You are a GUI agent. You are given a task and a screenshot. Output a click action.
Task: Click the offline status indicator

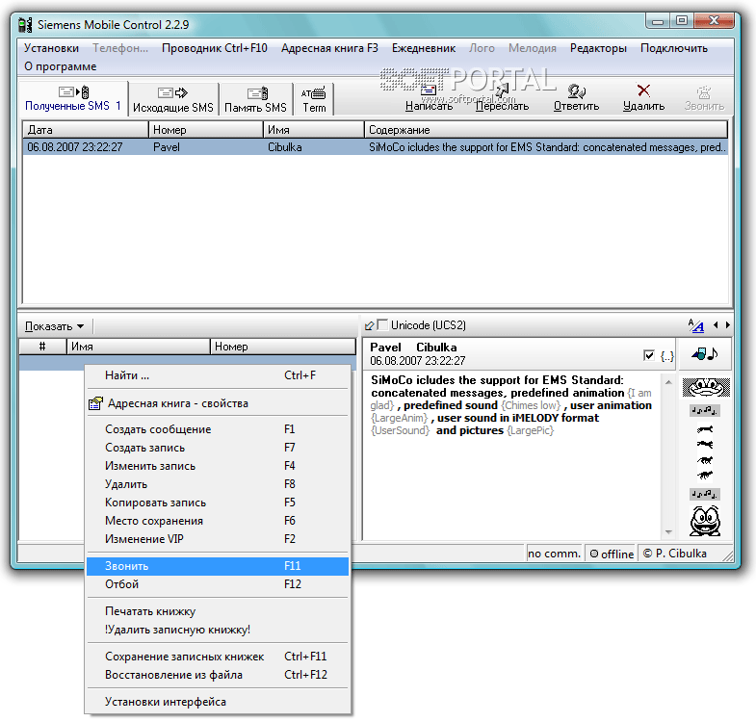[612, 554]
